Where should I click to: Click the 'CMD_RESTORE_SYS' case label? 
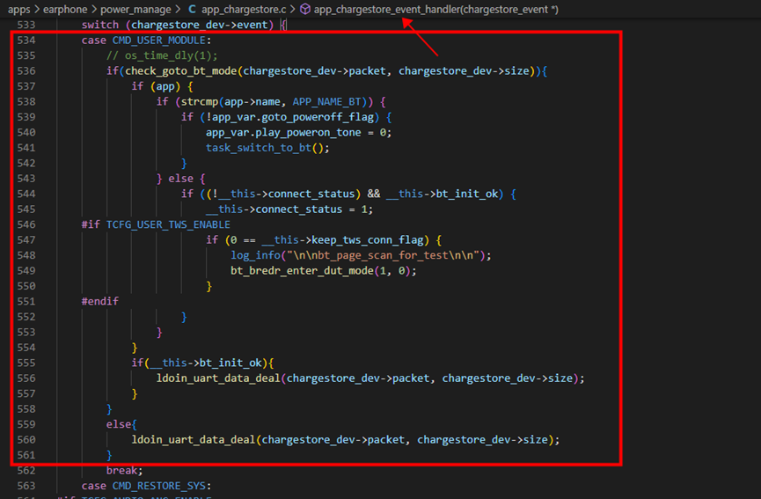click(x=158, y=486)
